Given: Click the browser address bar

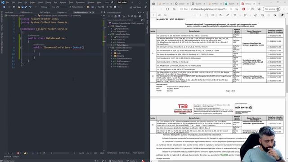Looking at the screenshot, I should (209, 9).
